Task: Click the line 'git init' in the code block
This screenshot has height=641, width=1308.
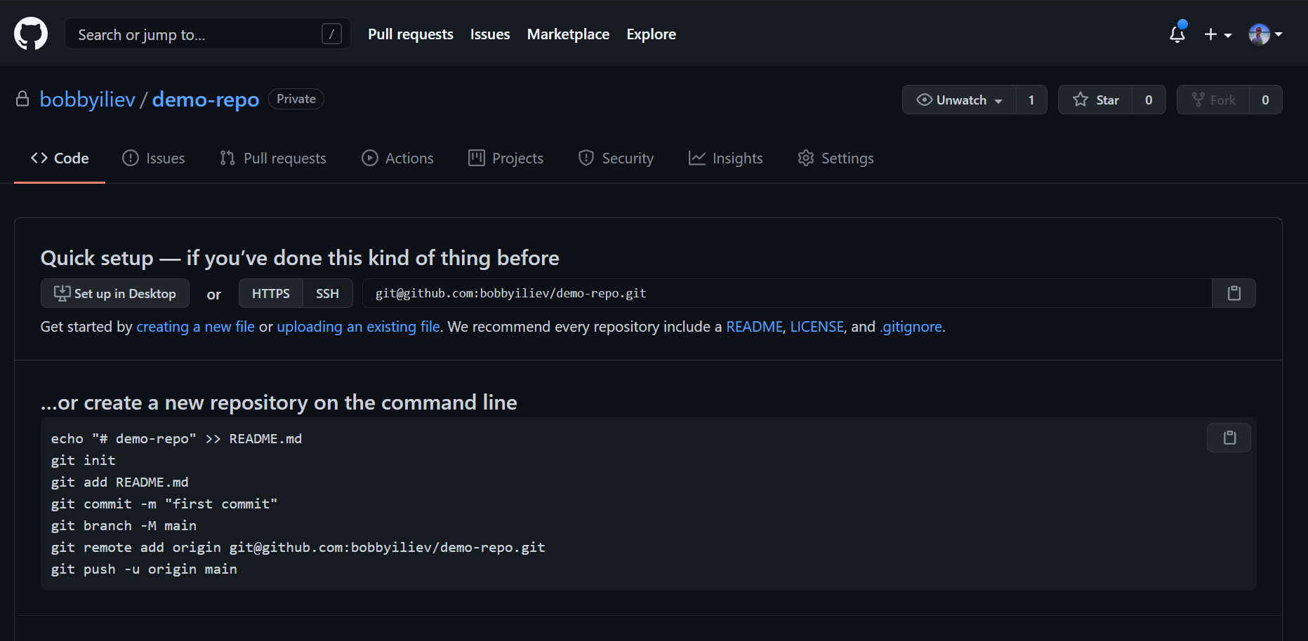Action: pyautogui.click(x=83, y=460)
